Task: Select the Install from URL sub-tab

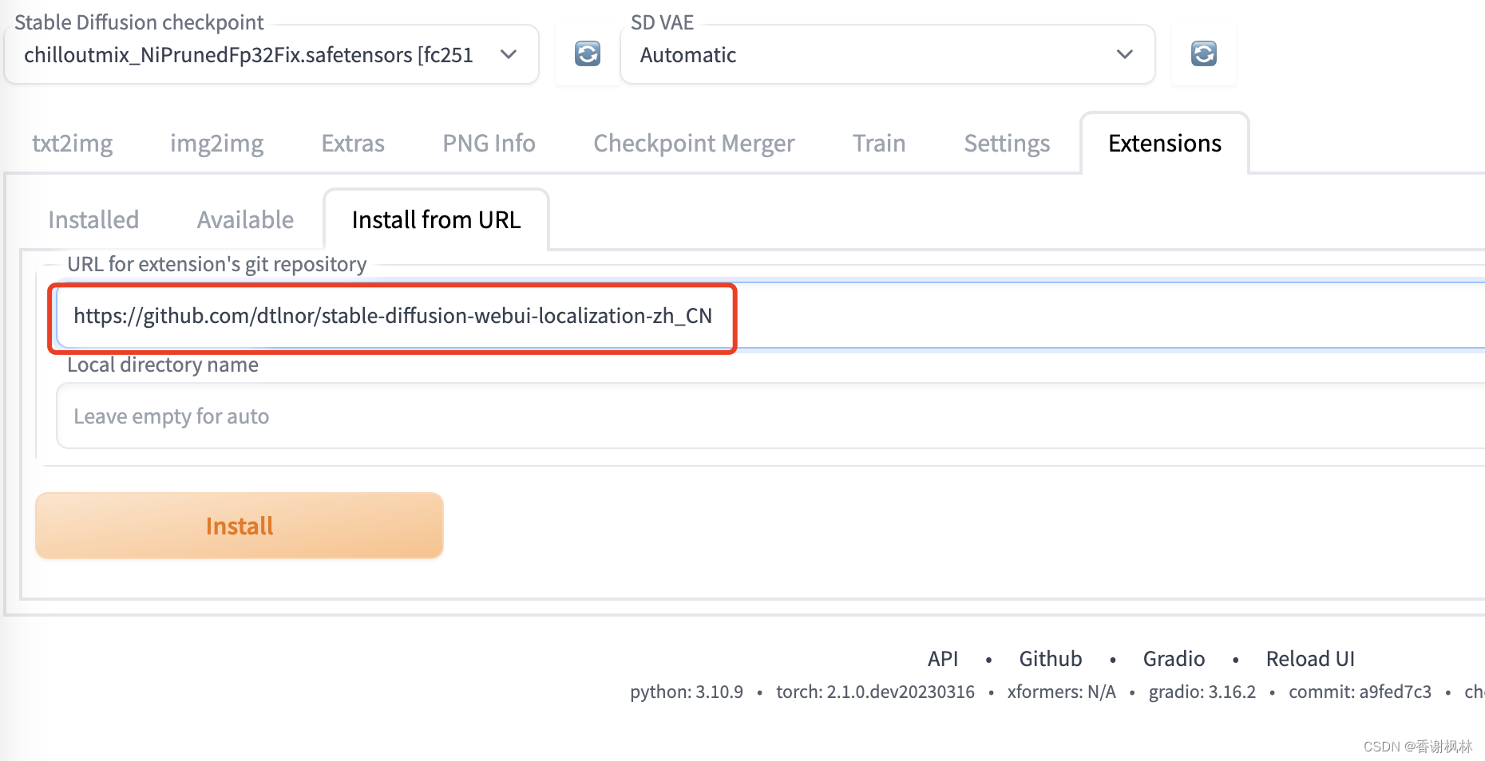Action: tap(436, 220)
